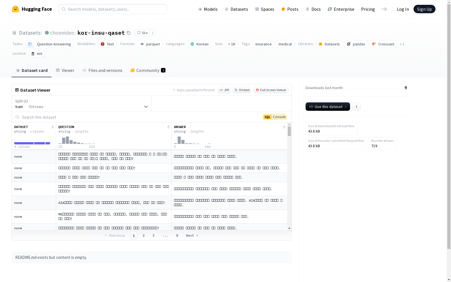Screen dimensions: 451x282
Task: Switch to the Viewer tab
Action: pyautogui.click(x=65, y=70)
